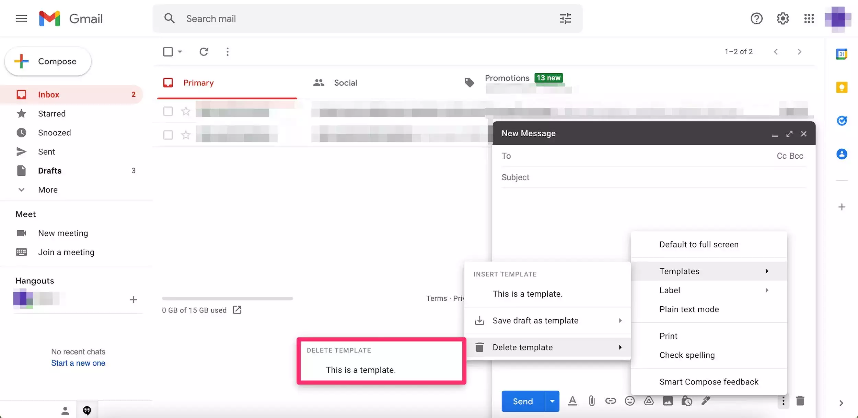Click the refresh inbox icon
858x418 pixels.
pos(204,52)
